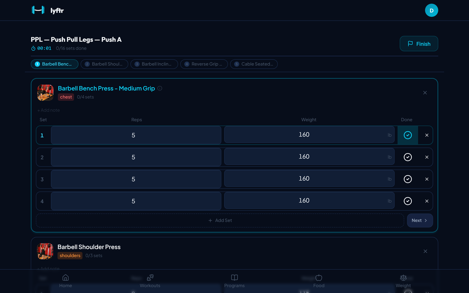The width and height of the screenshot is (469, 293).
Task: Go to Home in bottom navigation
Action: (66, 281)
